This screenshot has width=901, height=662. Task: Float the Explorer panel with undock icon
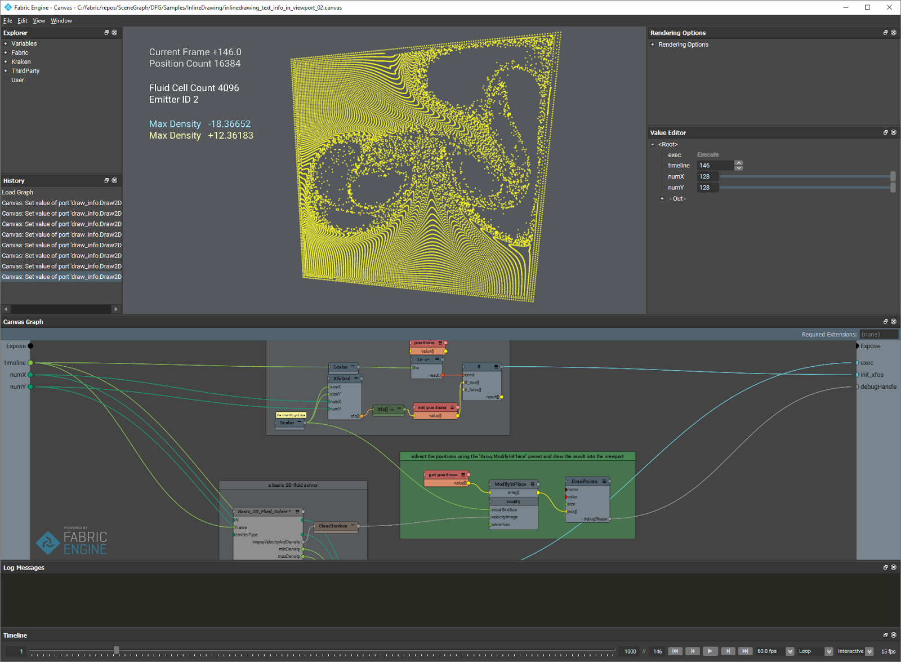coord(106,33)
